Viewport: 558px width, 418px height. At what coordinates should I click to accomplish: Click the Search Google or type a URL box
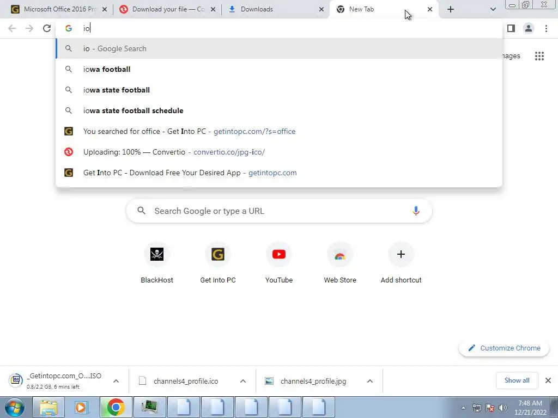click(x=279, y=211)
